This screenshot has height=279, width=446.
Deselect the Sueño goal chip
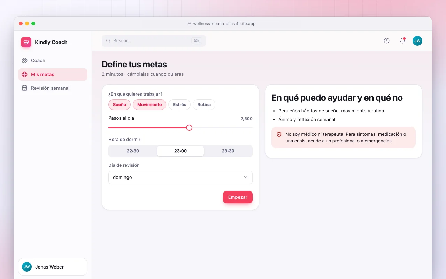tap(120, 105)
